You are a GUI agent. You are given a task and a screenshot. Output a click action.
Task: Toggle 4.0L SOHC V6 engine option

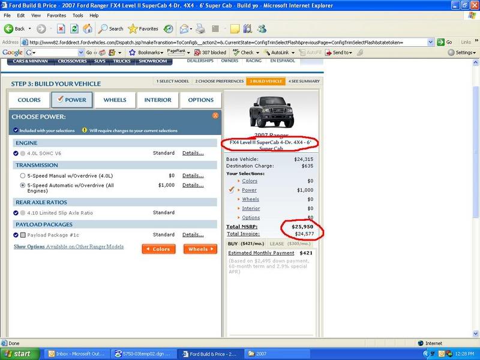(23, 154)
